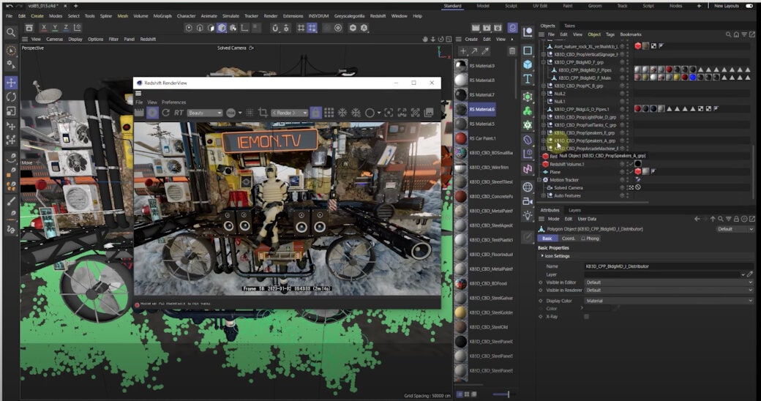Open the Display Color dropdown

click(x=670, y=301)
